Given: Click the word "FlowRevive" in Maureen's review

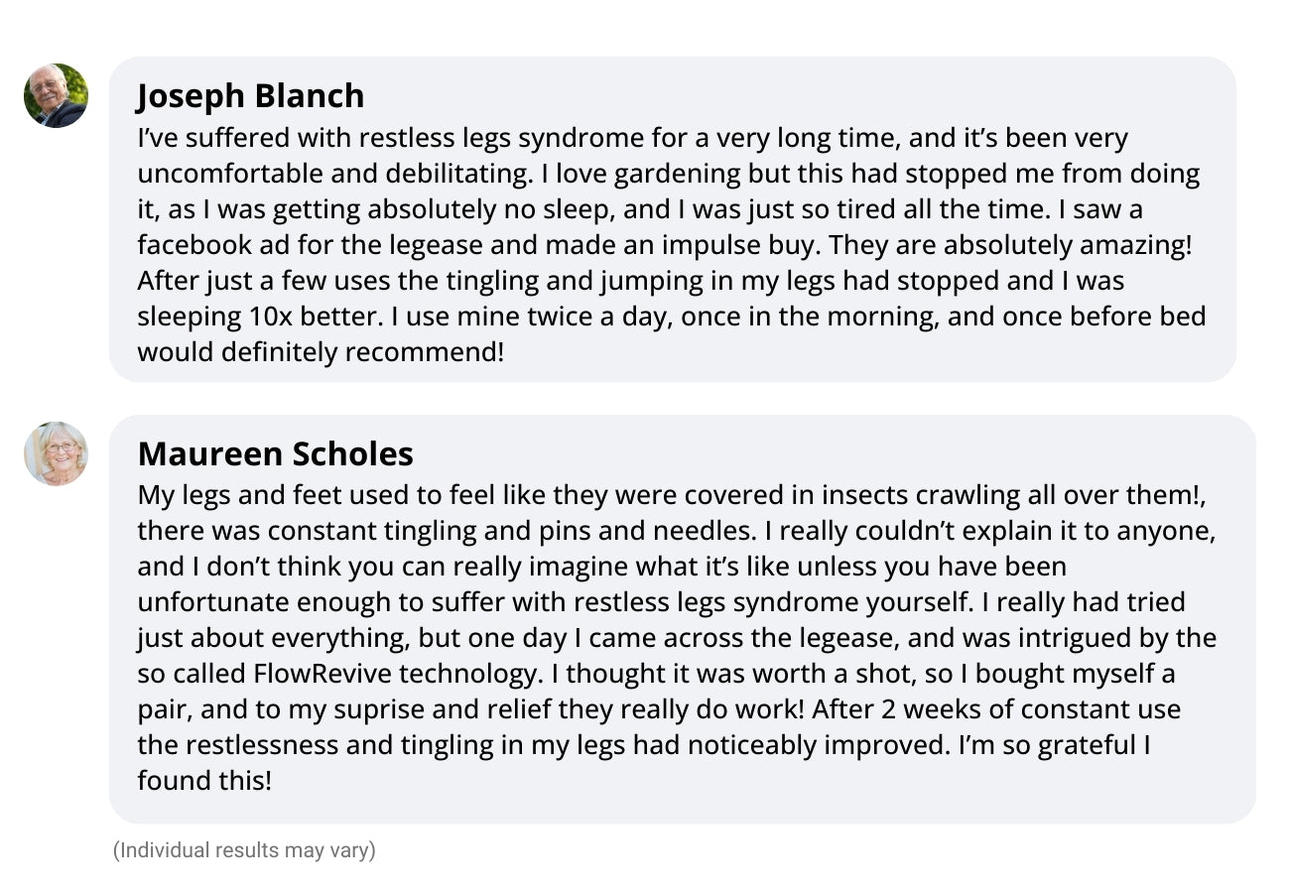Looking at the screenshot, I should (322, 674).
